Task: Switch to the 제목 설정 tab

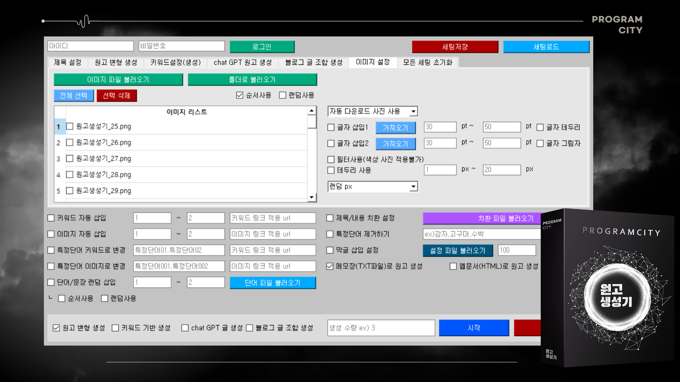Action: [68, 63]
